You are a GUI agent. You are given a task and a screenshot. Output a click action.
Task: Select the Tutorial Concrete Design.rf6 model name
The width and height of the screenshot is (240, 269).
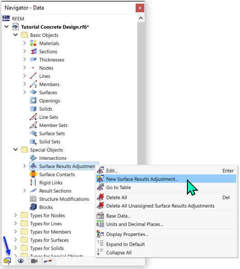click(x=55, y=27)
